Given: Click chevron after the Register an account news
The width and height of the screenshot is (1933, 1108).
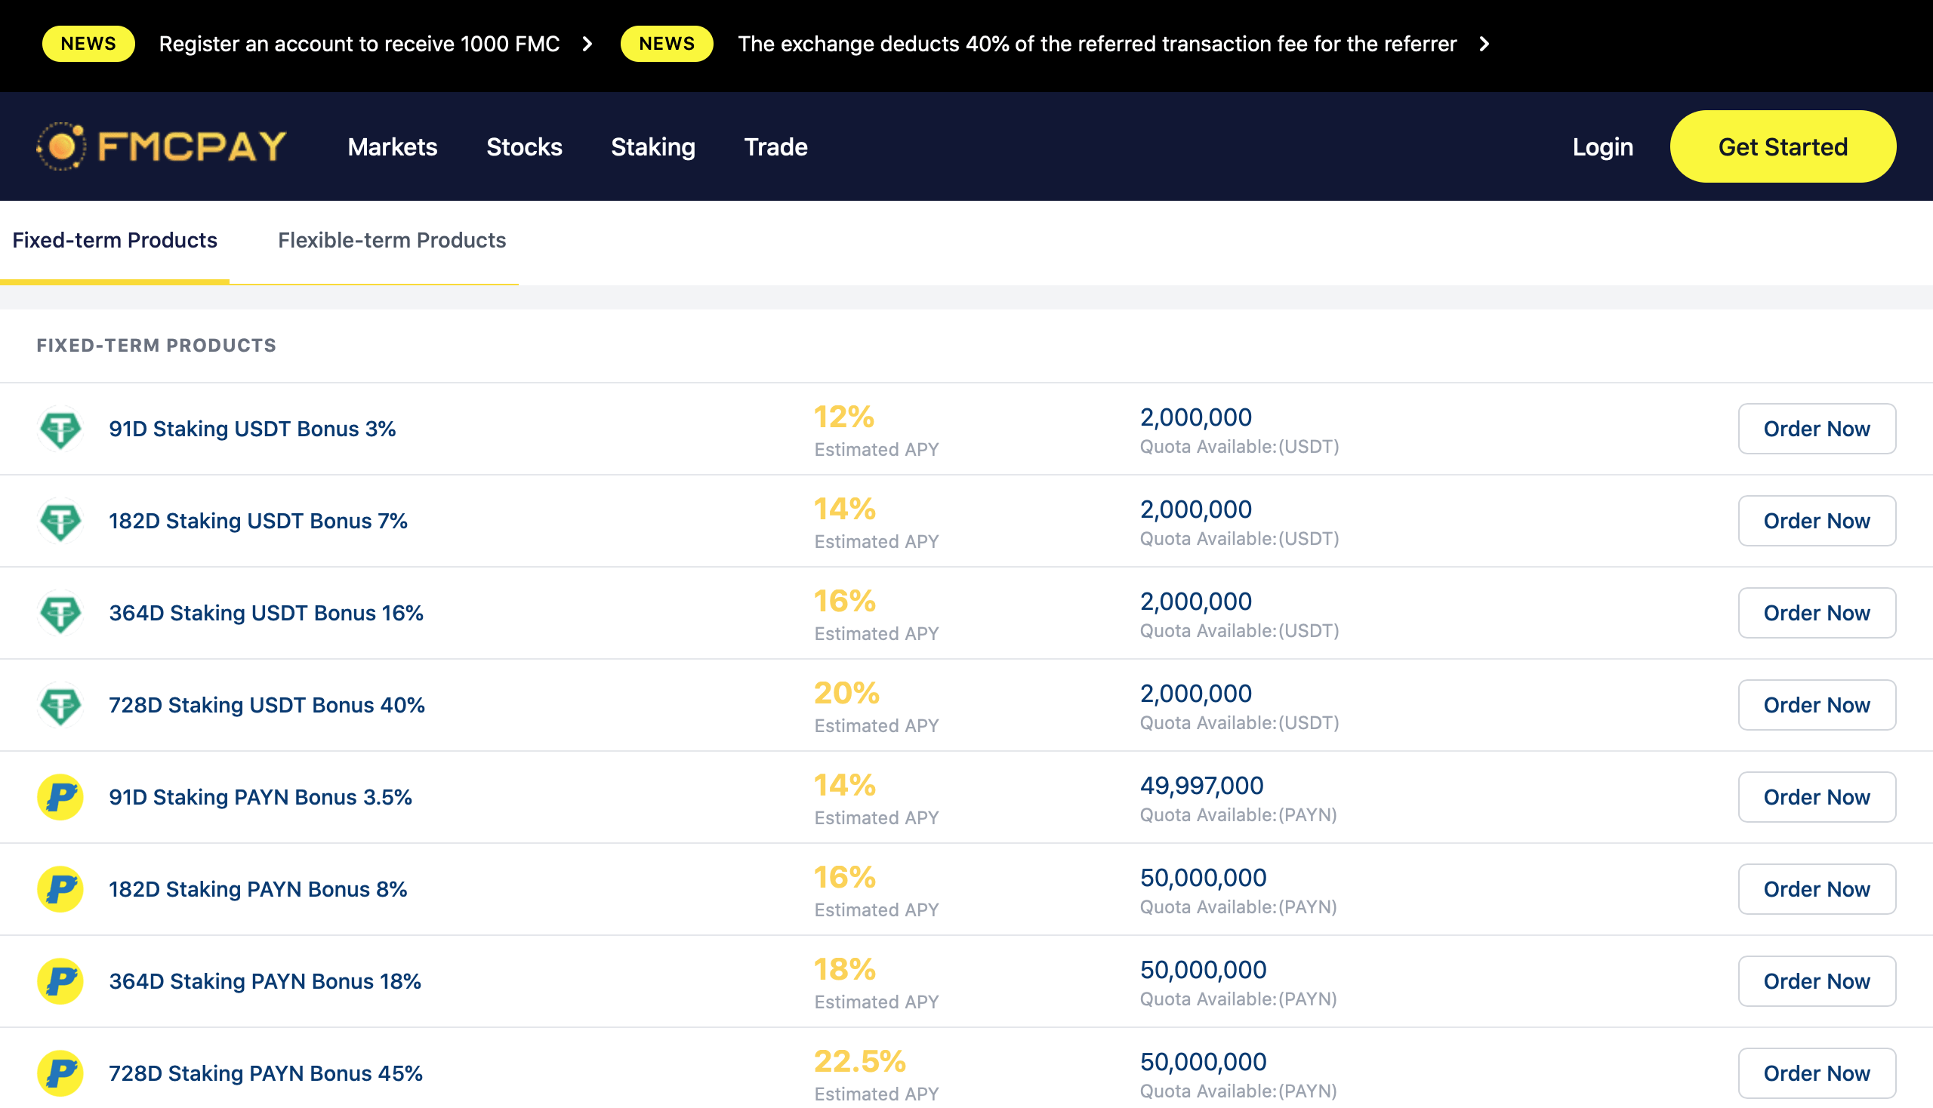Looking at the screenshot, I should coord(587,44).
